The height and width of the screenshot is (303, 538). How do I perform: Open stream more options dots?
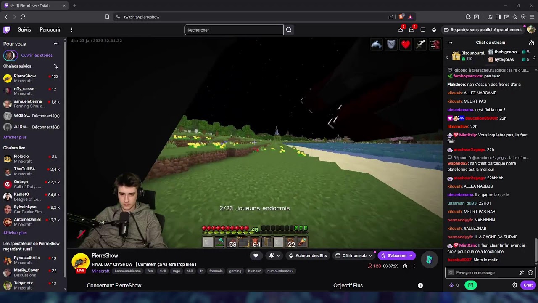coord(414,266)
